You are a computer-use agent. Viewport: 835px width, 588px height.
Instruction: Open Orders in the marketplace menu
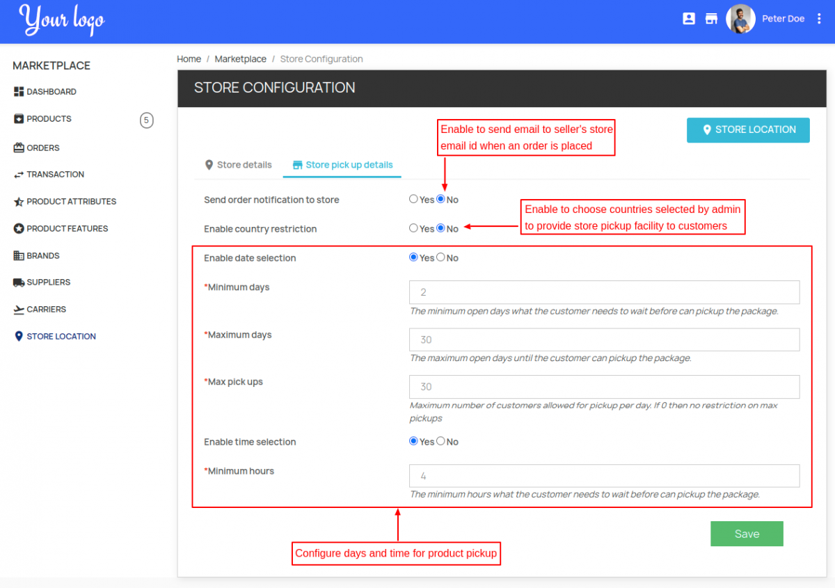(x=43, y=148)
